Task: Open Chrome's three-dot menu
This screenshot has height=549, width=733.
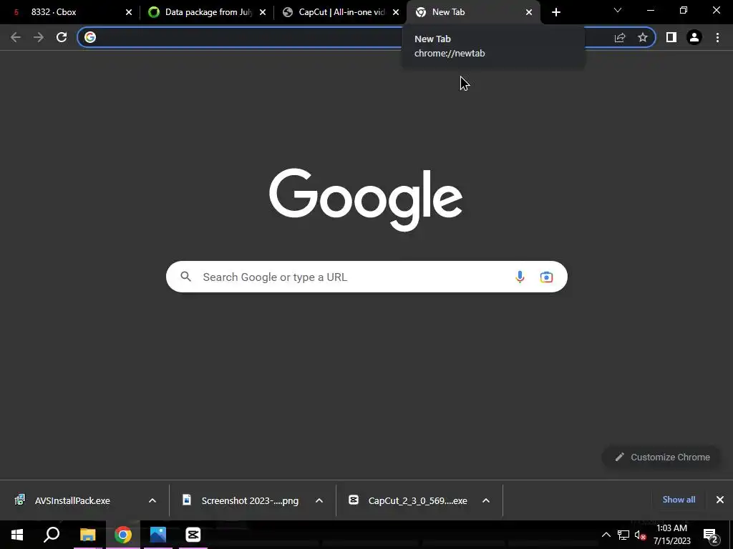Action: click(x=717, y=37)
